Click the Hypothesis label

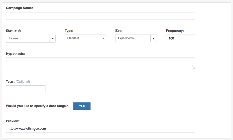(x=16, y=54)
